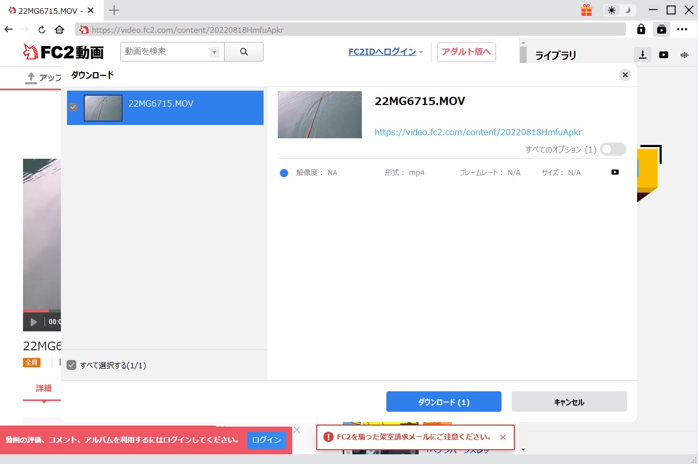Click the ダウンロード (1) button
Viewport: 698px width, 464px height.
[x=444, y=402]
